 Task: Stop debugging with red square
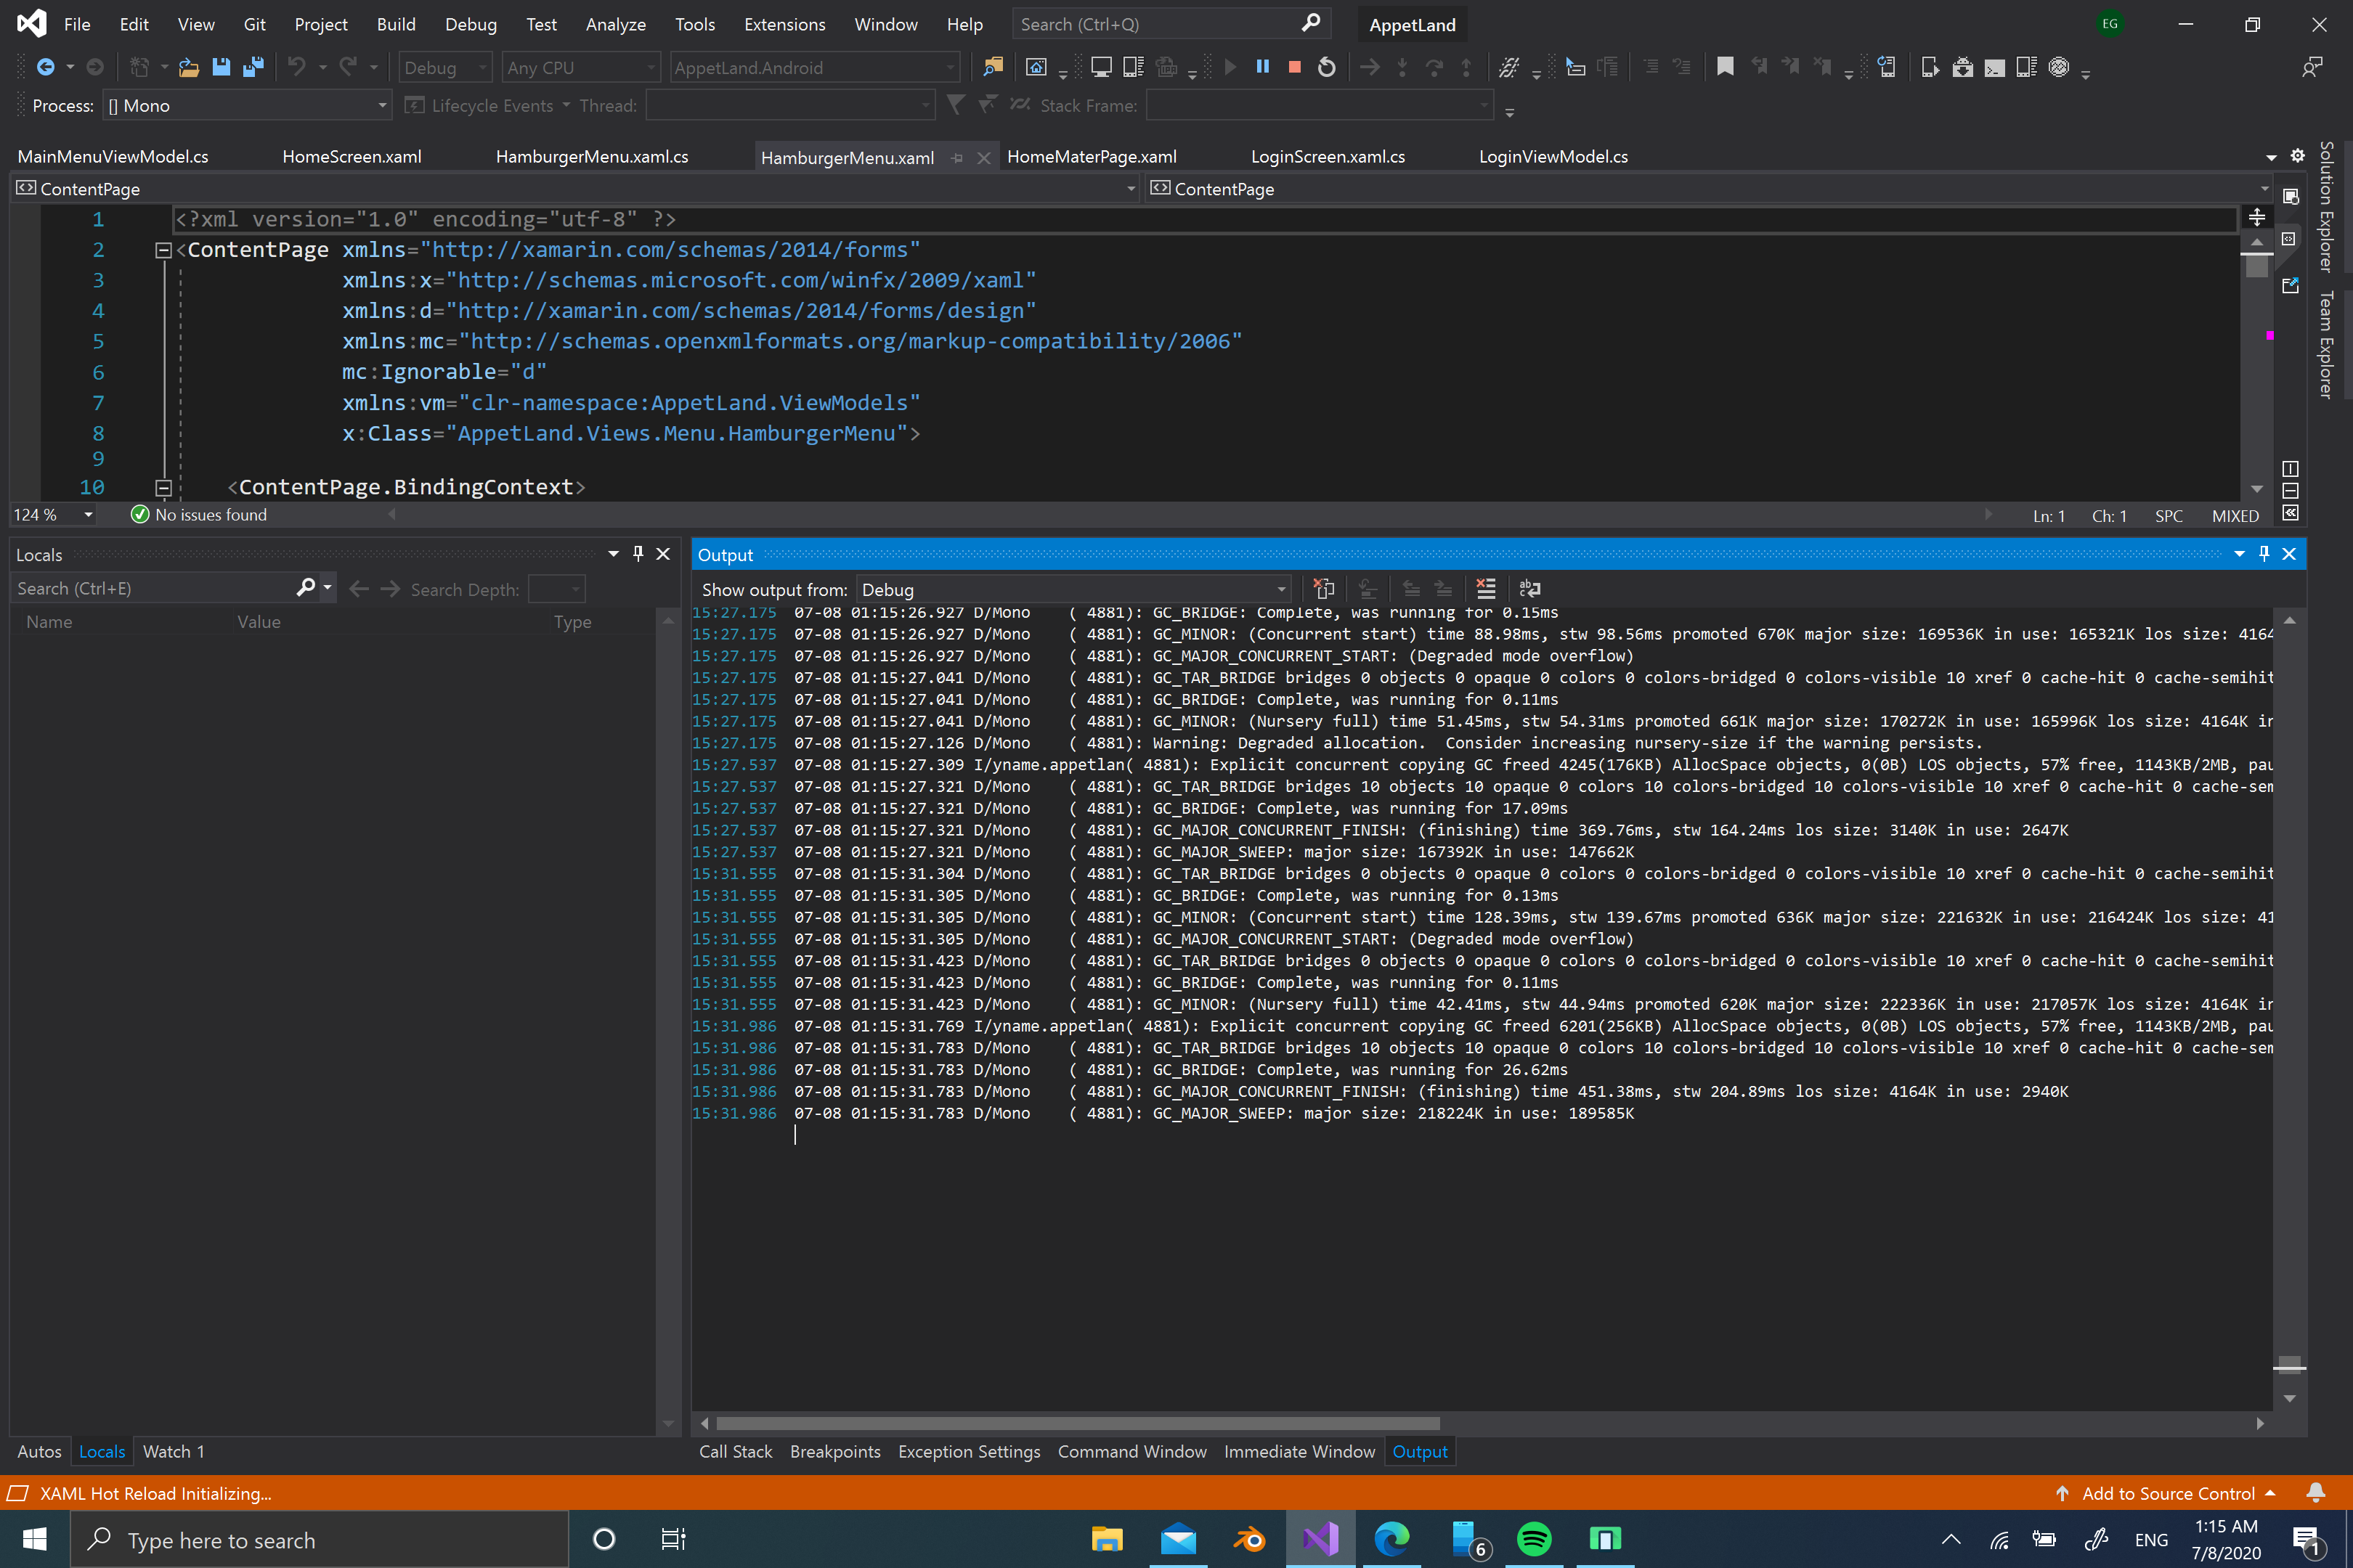coord(1295,67)
